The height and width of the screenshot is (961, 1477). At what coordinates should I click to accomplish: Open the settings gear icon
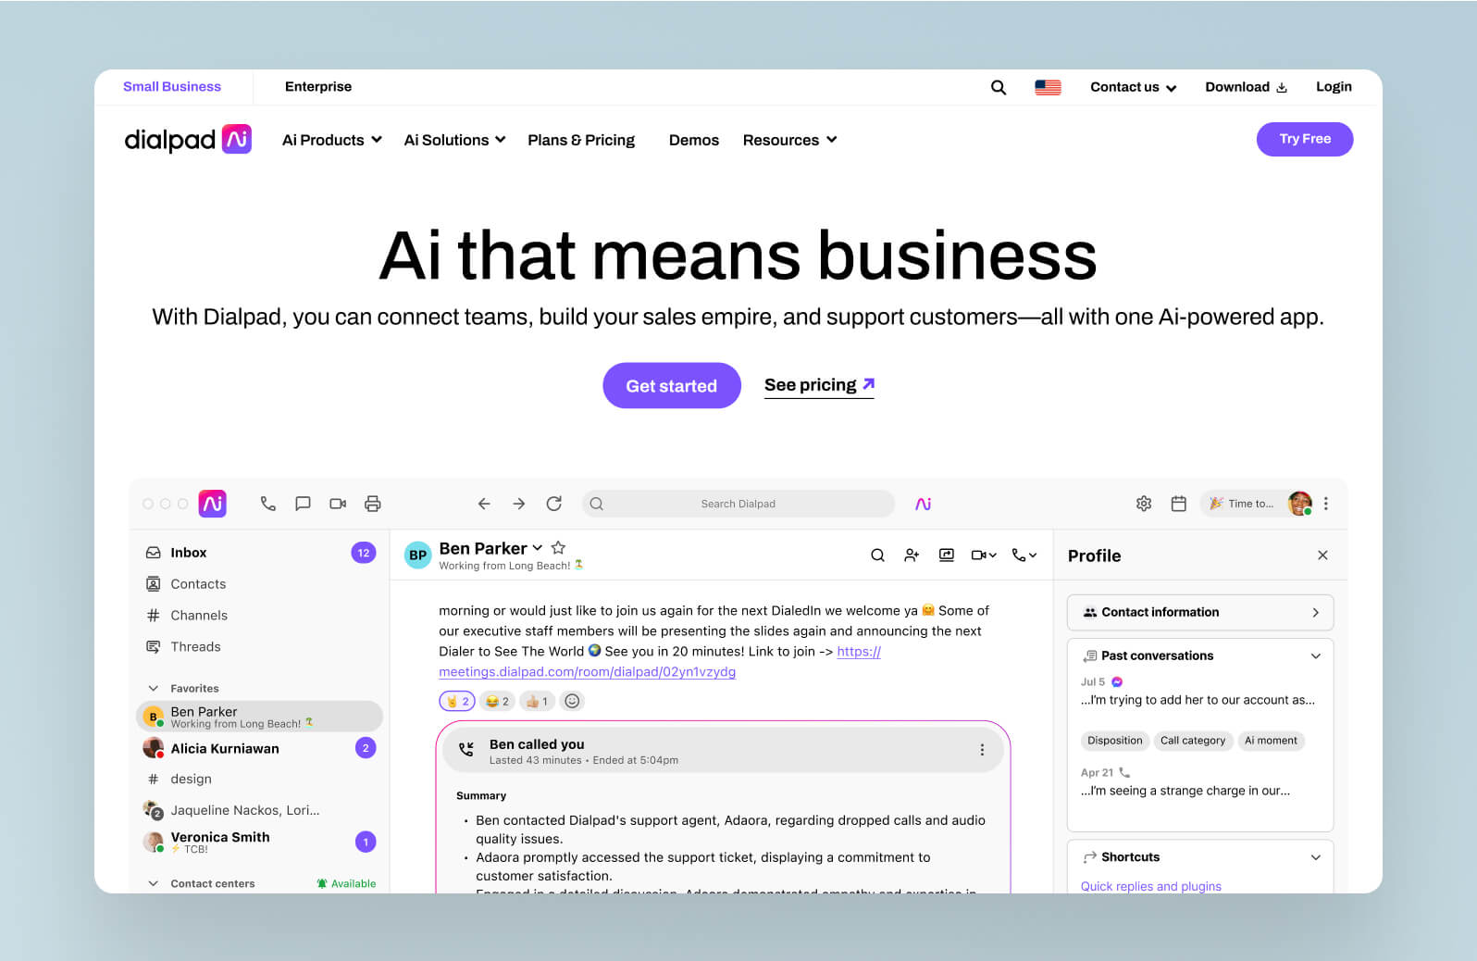click(x=1144, y=504)
